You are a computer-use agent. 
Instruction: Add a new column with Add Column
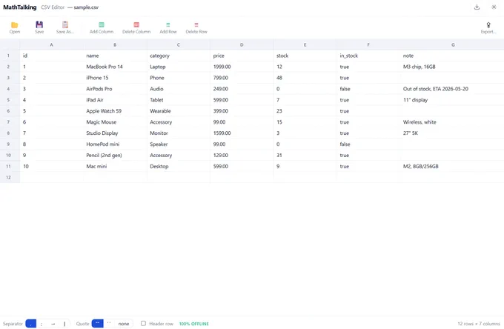(x=102, y=27)
